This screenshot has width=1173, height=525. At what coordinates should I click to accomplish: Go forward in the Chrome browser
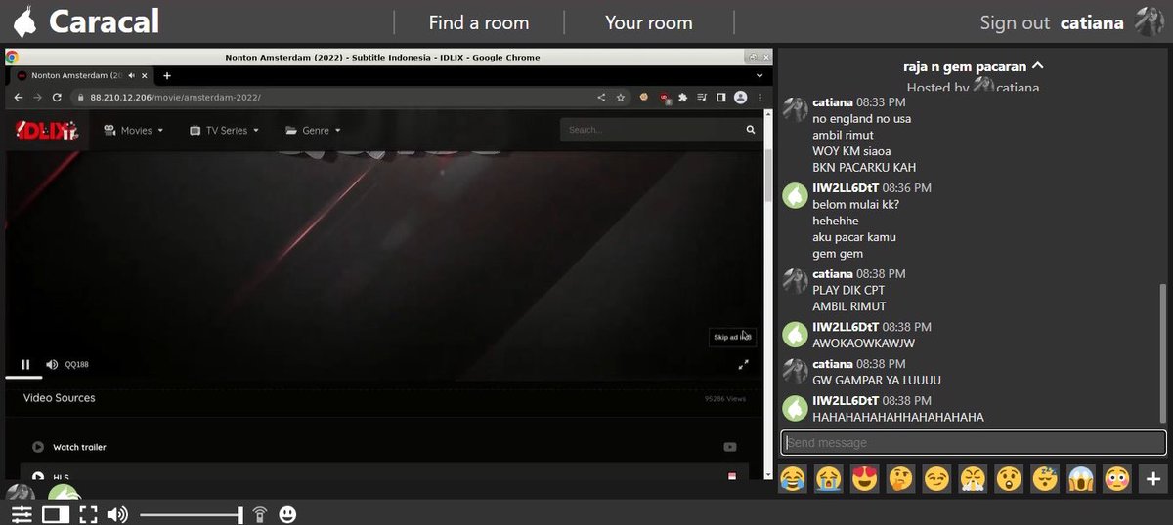[37, 97]
